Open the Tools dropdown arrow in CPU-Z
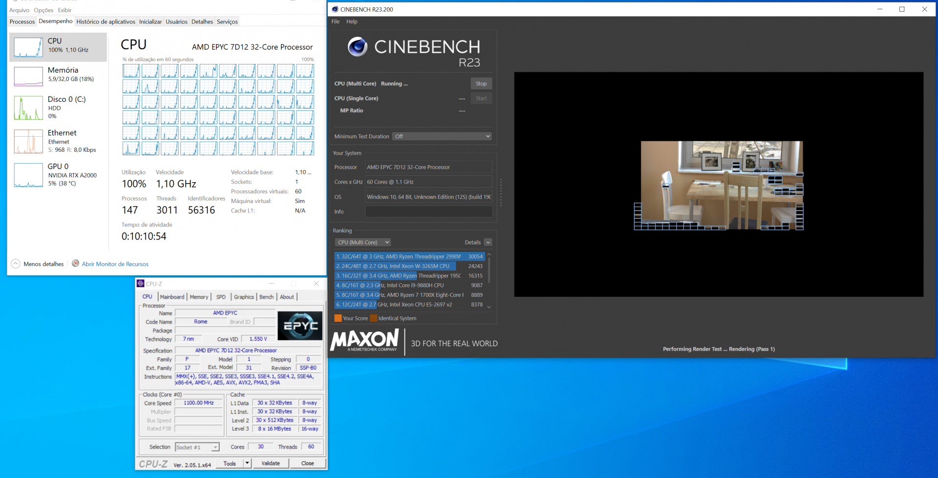 tap(247, 463)
